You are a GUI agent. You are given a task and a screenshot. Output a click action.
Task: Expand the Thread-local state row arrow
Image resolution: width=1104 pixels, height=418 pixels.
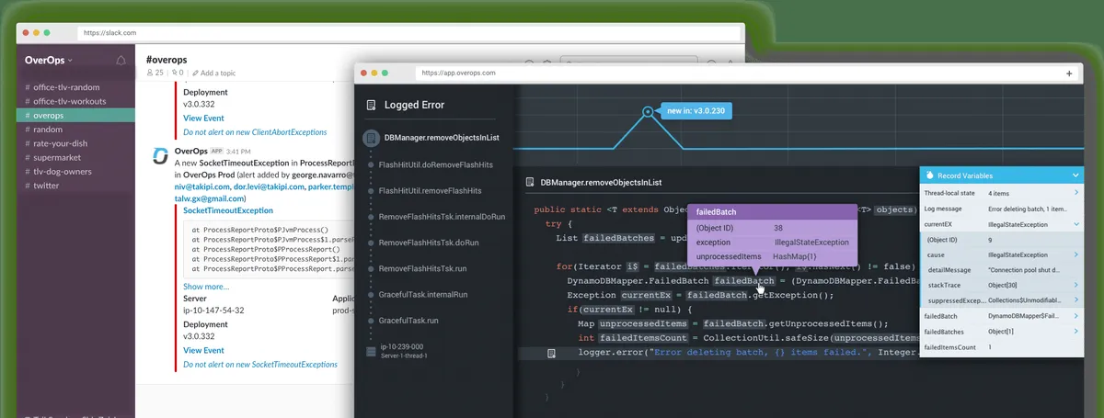(1075, 194)
